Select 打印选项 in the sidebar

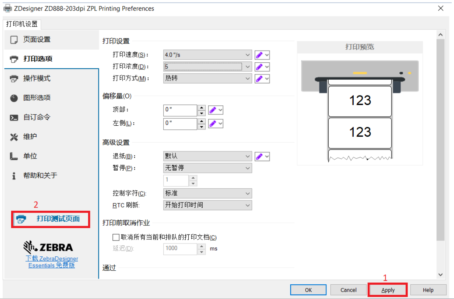coord(37,59)
